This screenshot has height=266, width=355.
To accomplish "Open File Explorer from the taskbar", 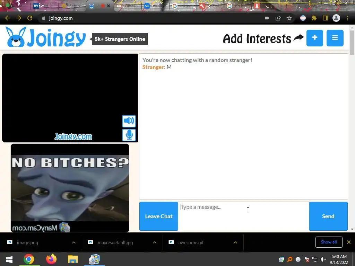I will [73, 259].
